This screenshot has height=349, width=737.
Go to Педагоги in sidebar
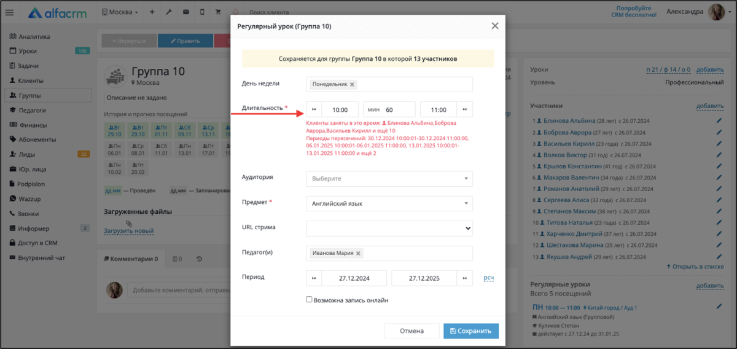[33, 110]
